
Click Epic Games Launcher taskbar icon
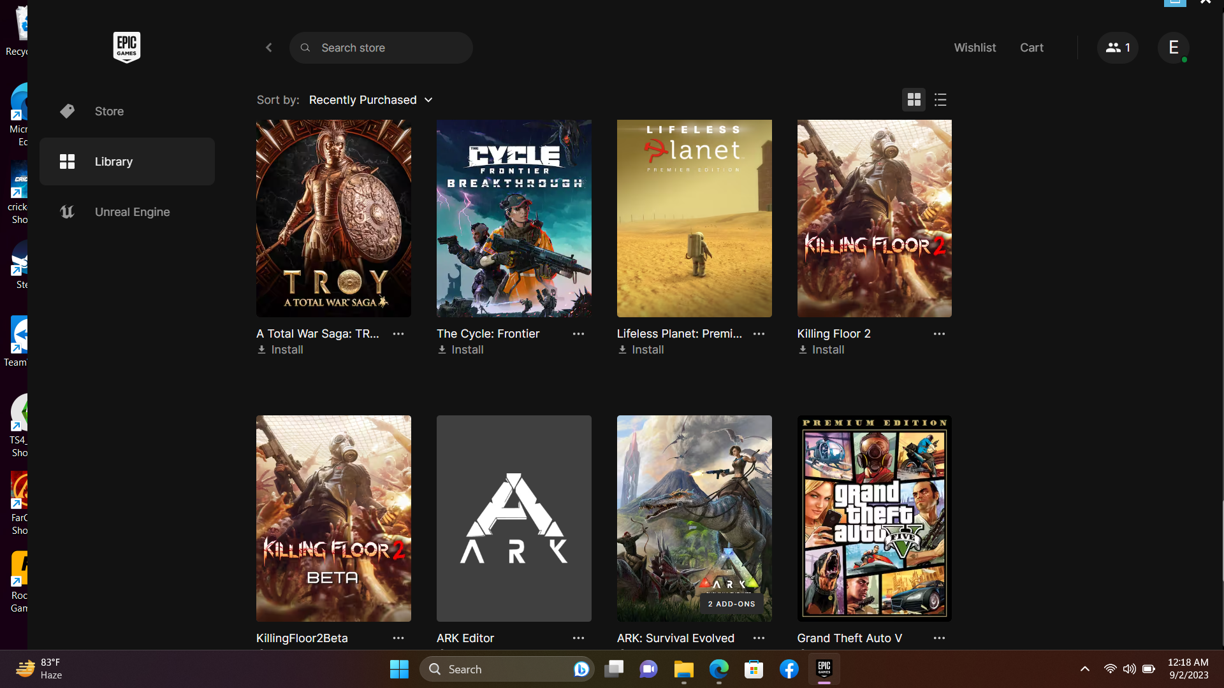point(824,670)
